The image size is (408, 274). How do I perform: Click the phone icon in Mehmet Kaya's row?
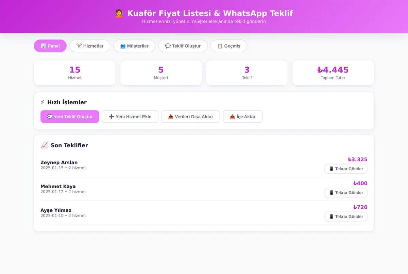(331, 192)
